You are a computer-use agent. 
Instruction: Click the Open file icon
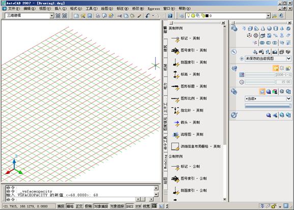click(83, 16)
